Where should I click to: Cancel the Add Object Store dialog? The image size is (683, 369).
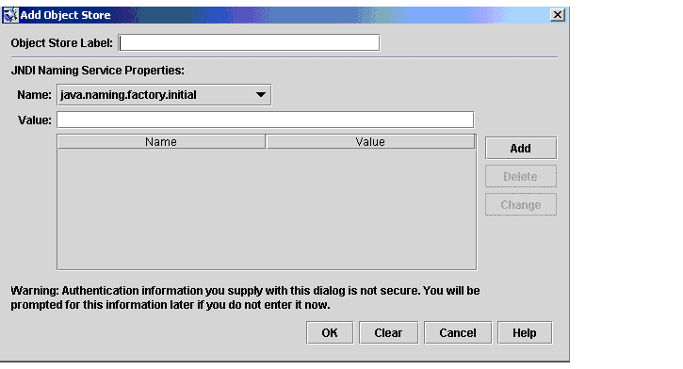point(458,333)
